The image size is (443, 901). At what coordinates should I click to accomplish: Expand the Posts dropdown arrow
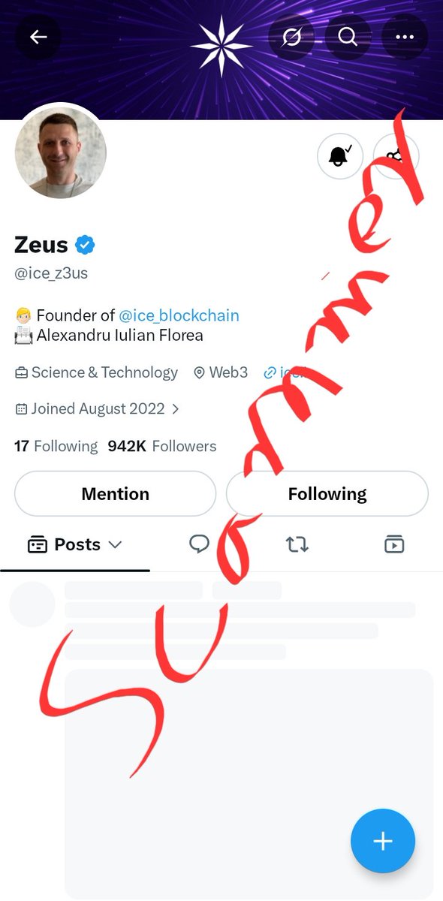pos(115,545)
